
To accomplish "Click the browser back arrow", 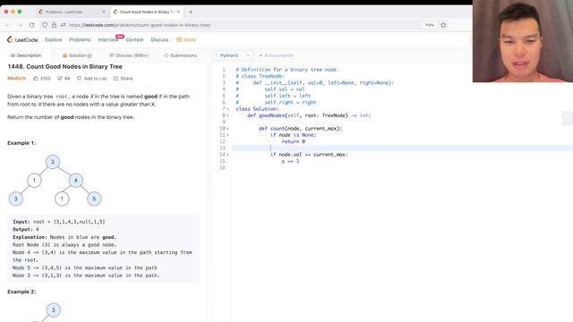I will point(8,25).
